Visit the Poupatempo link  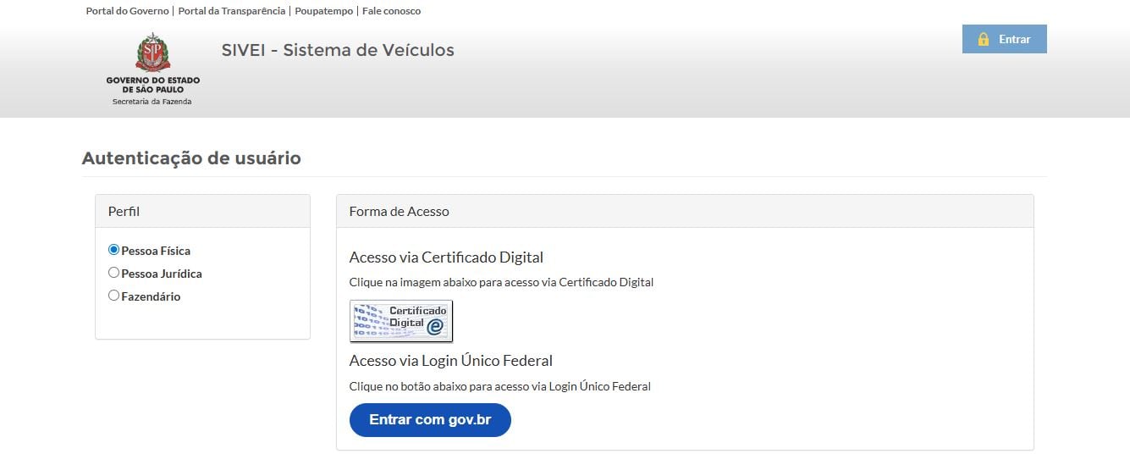pyautogui.click(x=323, y=11)
